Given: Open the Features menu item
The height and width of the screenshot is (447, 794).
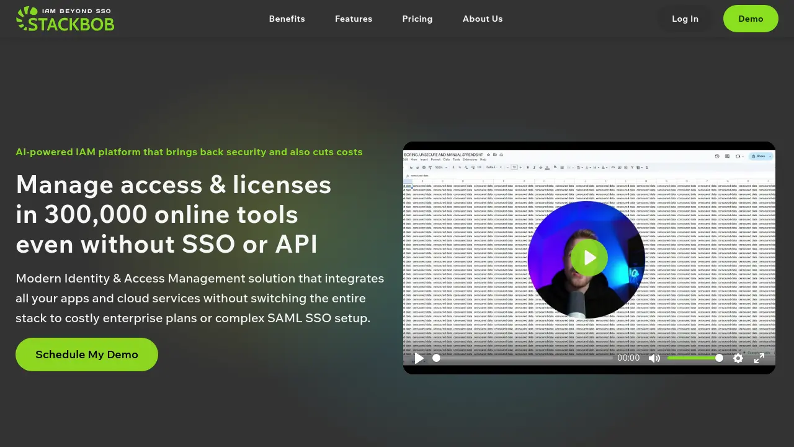Looking at the screenshot, I should (x=354, y=19).
